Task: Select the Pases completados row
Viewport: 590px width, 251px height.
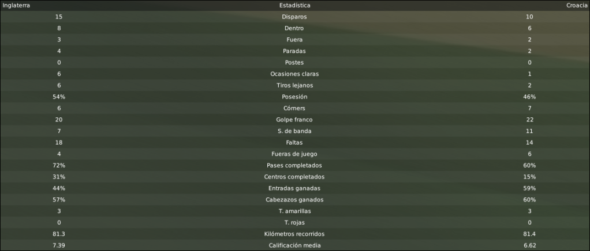Action: click(x=295, y=165)
